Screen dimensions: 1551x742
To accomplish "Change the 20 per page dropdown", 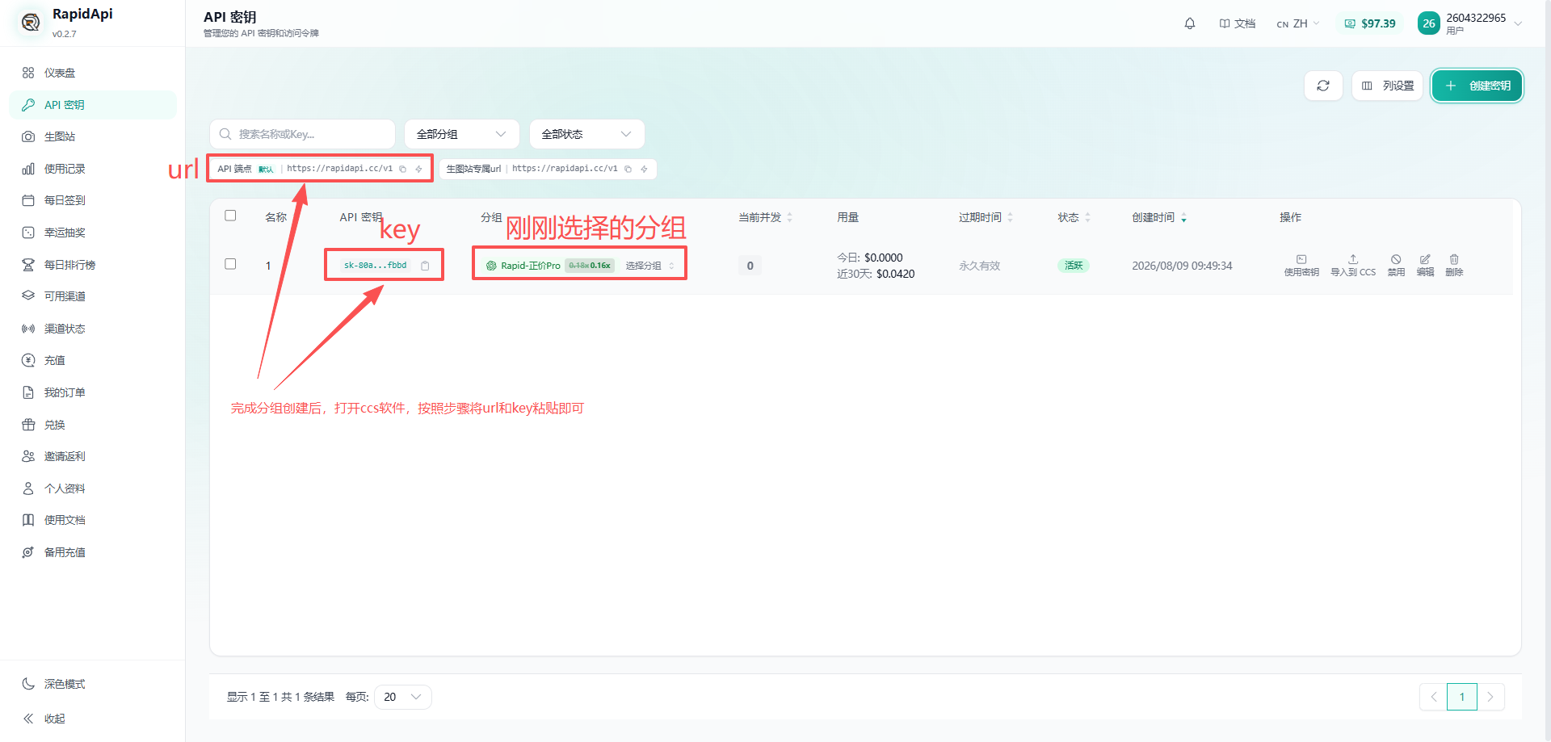I will pos(403,697).
